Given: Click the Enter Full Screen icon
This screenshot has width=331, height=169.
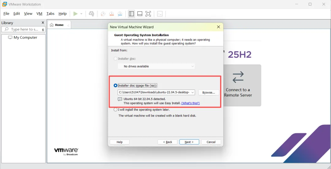Looking at the screenshot, I should [148, 14].
